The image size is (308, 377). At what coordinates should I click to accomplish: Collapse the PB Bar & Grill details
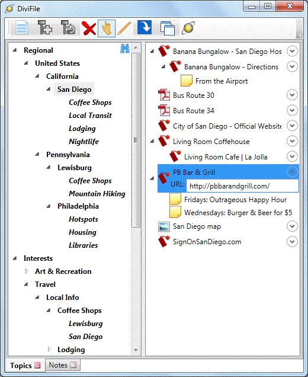point(292,172)
